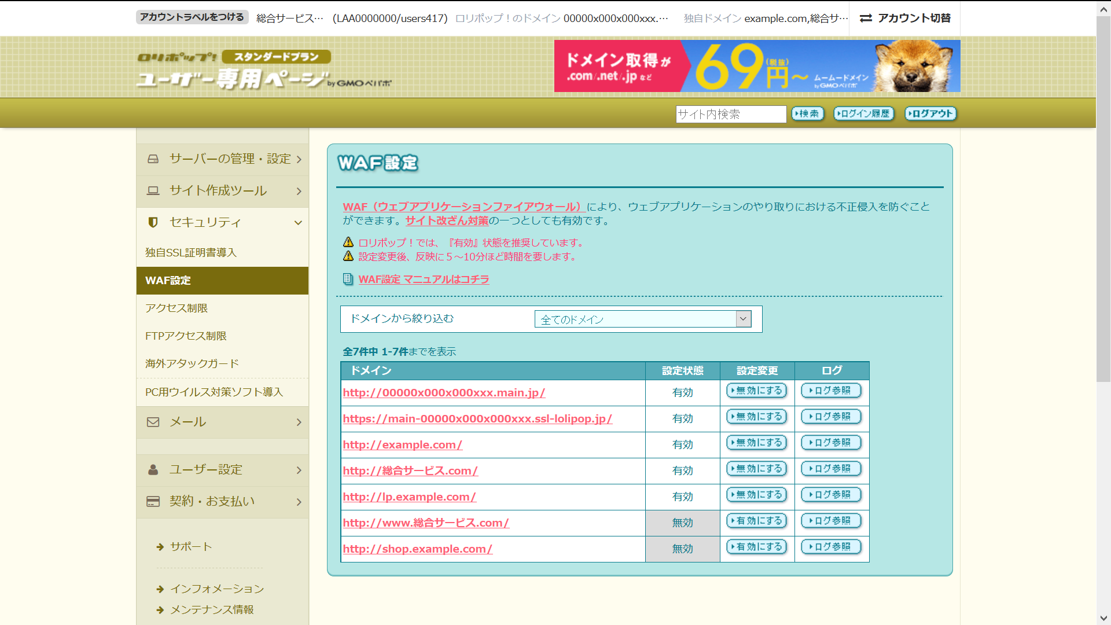The image size is (1111, 625).
Task: Click the shield icon next to セキュリティ
Action: click(x=153, y=222)
